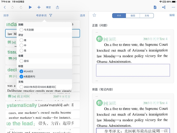This screenshot has width=177, height=133.
Task: Switch to the 脑图 tab
Action: (x=133, y=16)
